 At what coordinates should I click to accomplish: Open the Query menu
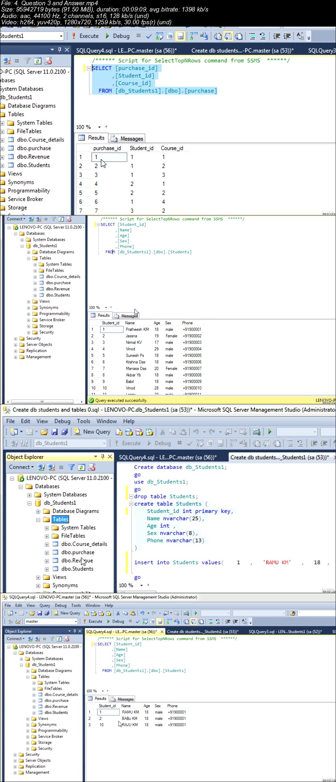click(45, 606)
